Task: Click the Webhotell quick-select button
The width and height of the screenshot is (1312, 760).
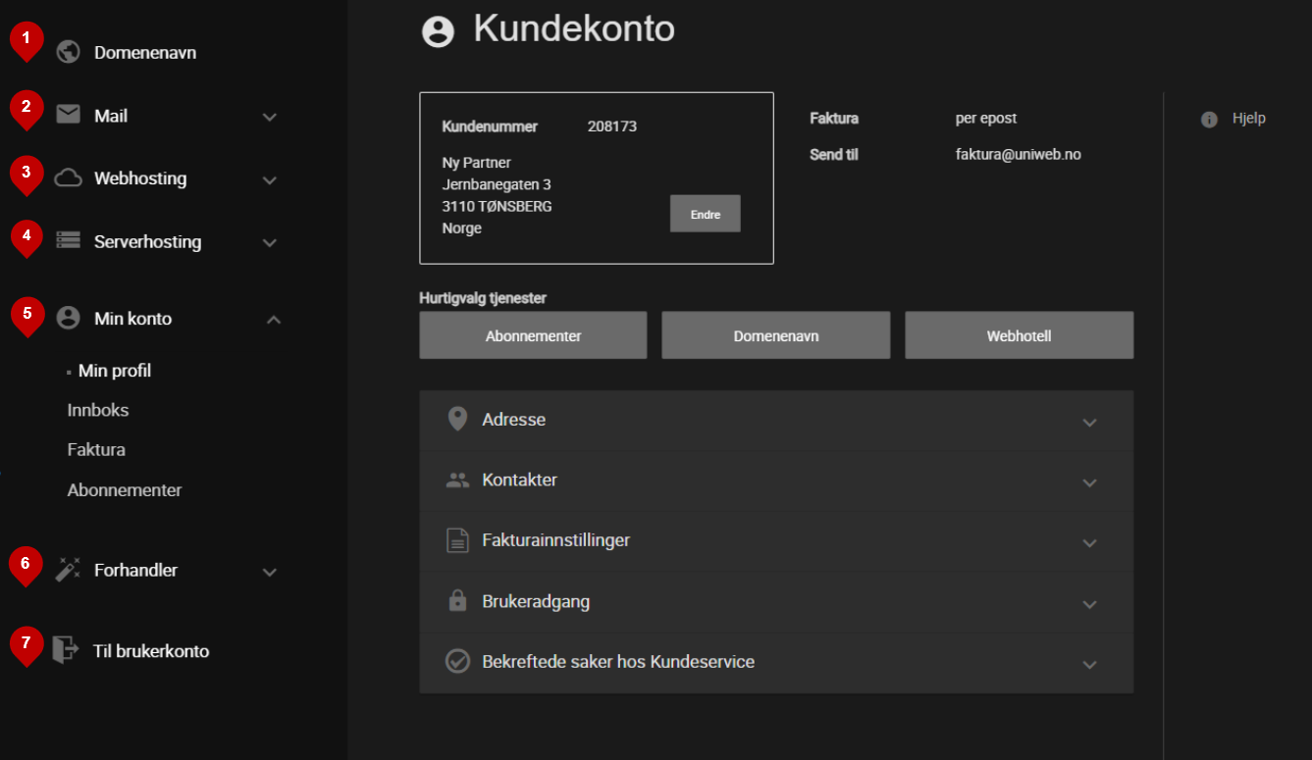Action: click(1019, 335)
